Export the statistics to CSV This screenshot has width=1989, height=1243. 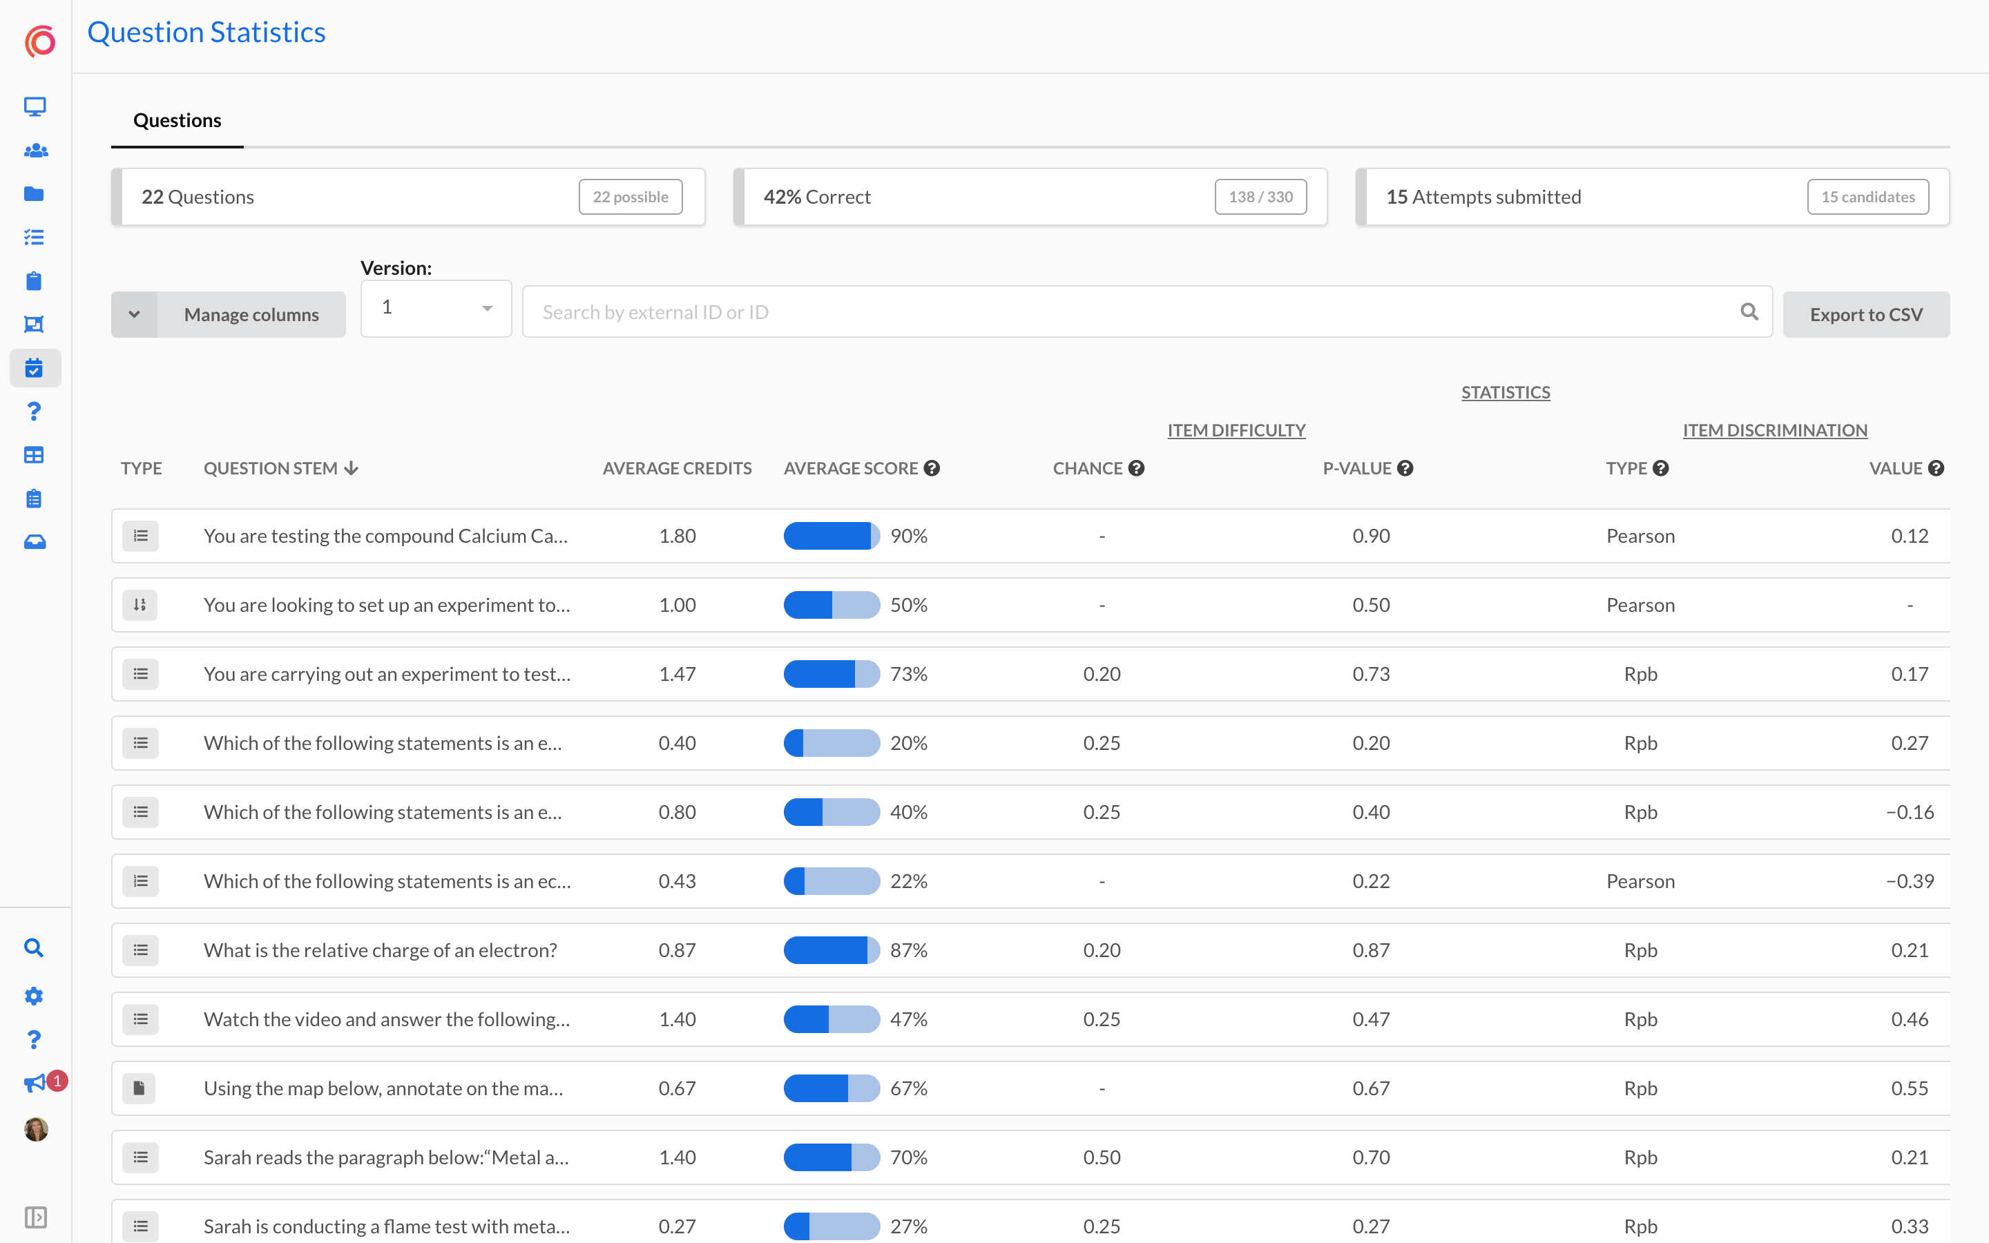click(1865, 315)
